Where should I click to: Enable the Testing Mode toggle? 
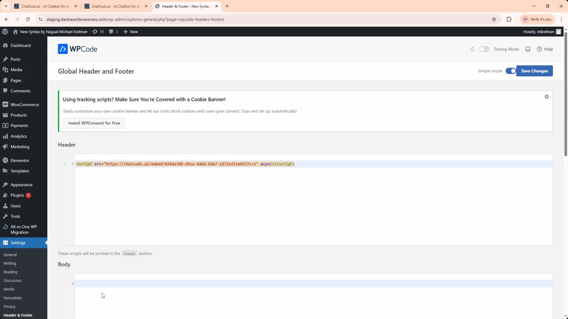(484, 49)
